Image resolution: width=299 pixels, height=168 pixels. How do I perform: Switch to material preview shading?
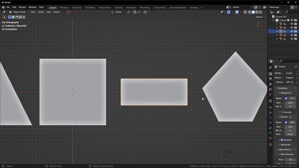(x=256, y=12)
